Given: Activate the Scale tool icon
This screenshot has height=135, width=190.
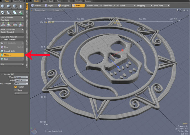Looking at the screenshot, I should [21, 25].
